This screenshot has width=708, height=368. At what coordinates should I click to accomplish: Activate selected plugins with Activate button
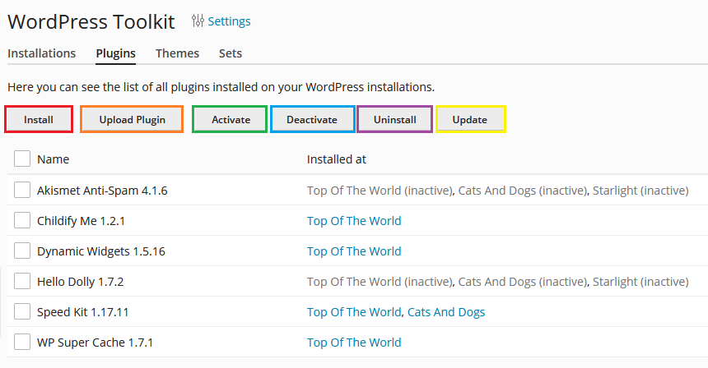click(231, 119)
